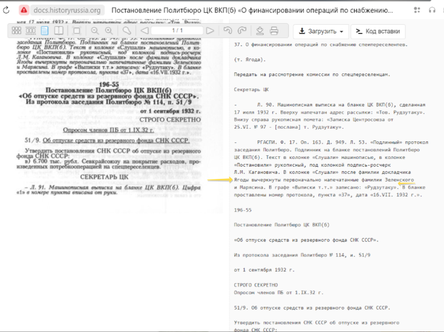Click transcript line Из протокола заседания Политбюро № 114
The image size is (444, 332).
pos(302,255)
